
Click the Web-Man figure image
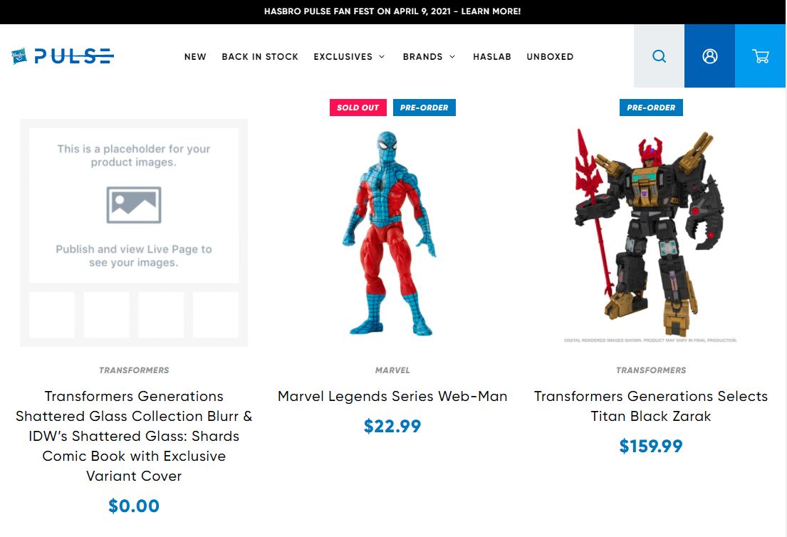[x=388, y=233]
